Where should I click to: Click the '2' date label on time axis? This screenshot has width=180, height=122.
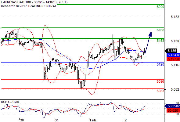coord(126,120)
